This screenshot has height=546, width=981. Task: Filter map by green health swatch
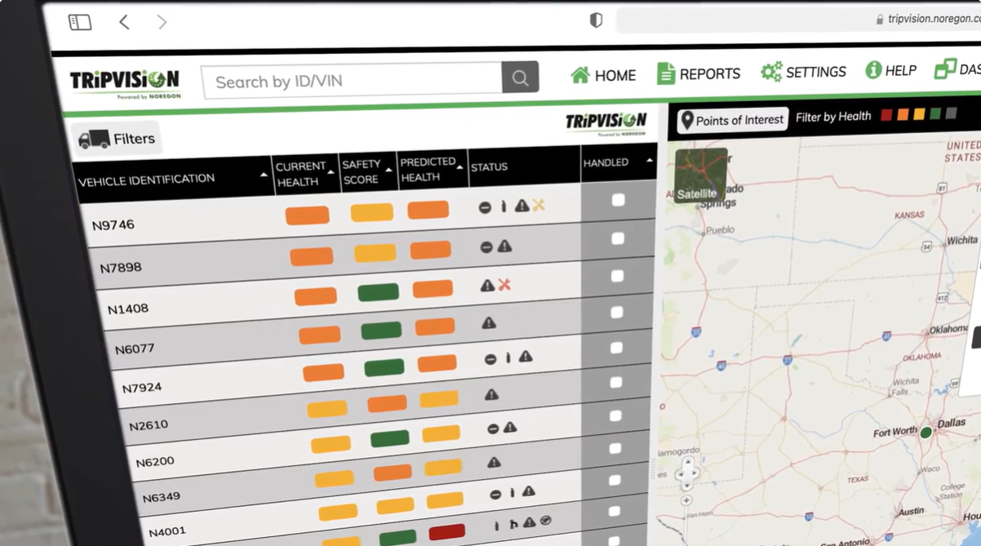[x=935, y=114]
